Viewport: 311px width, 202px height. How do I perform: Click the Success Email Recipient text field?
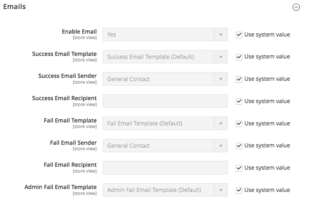coord(165,101)
